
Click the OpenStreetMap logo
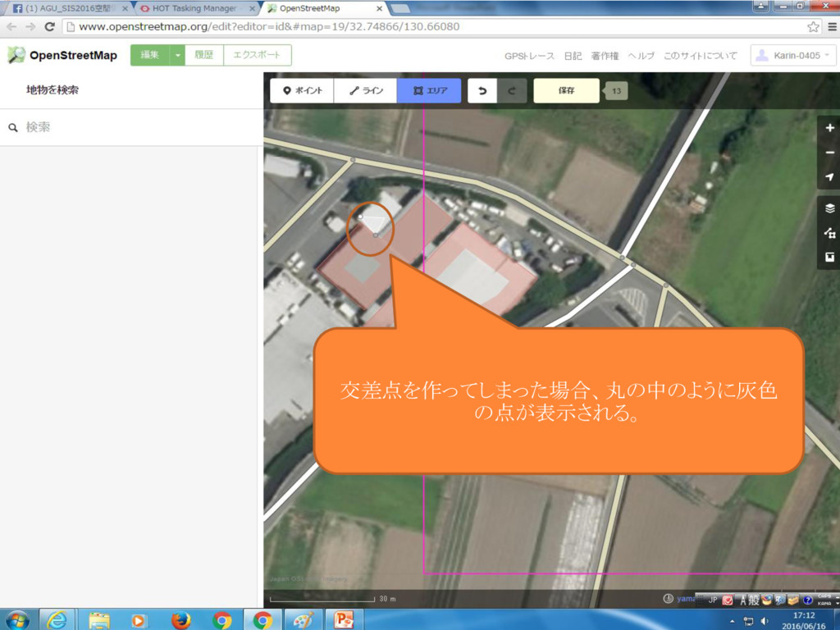pos(62,55)
